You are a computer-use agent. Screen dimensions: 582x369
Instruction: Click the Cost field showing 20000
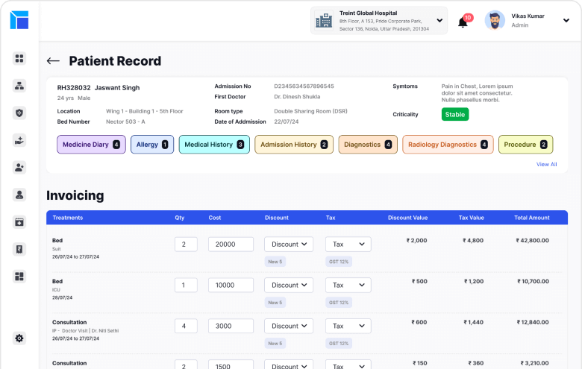point(231,245)
